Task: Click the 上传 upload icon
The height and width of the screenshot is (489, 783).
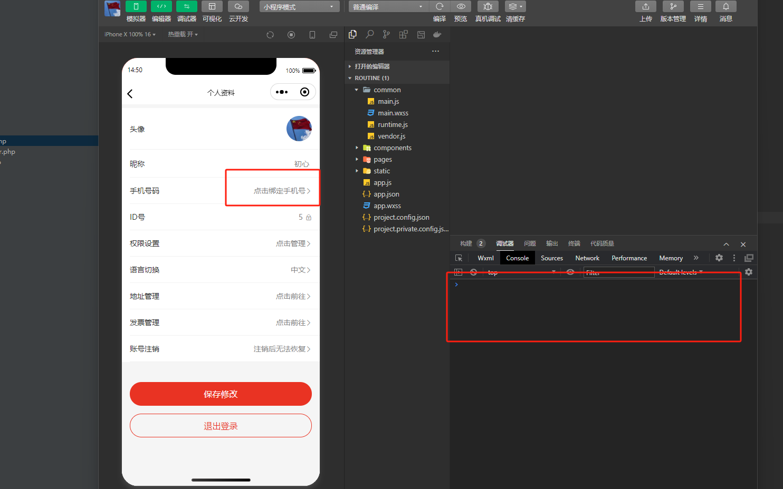Action: tap(645, 6)
